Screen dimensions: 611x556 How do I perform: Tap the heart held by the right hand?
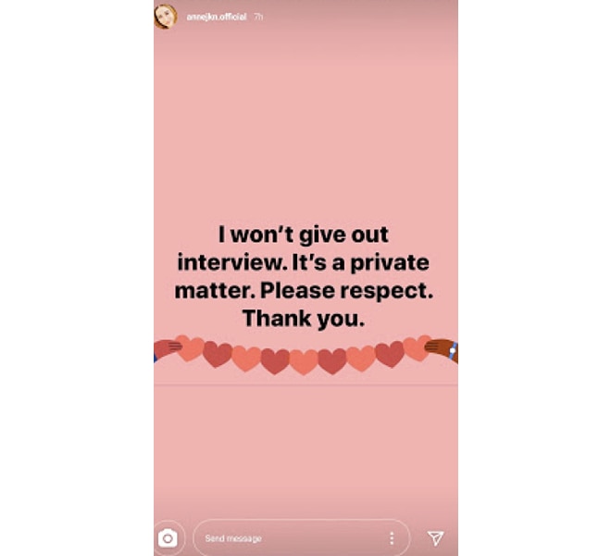click(417, 347)
